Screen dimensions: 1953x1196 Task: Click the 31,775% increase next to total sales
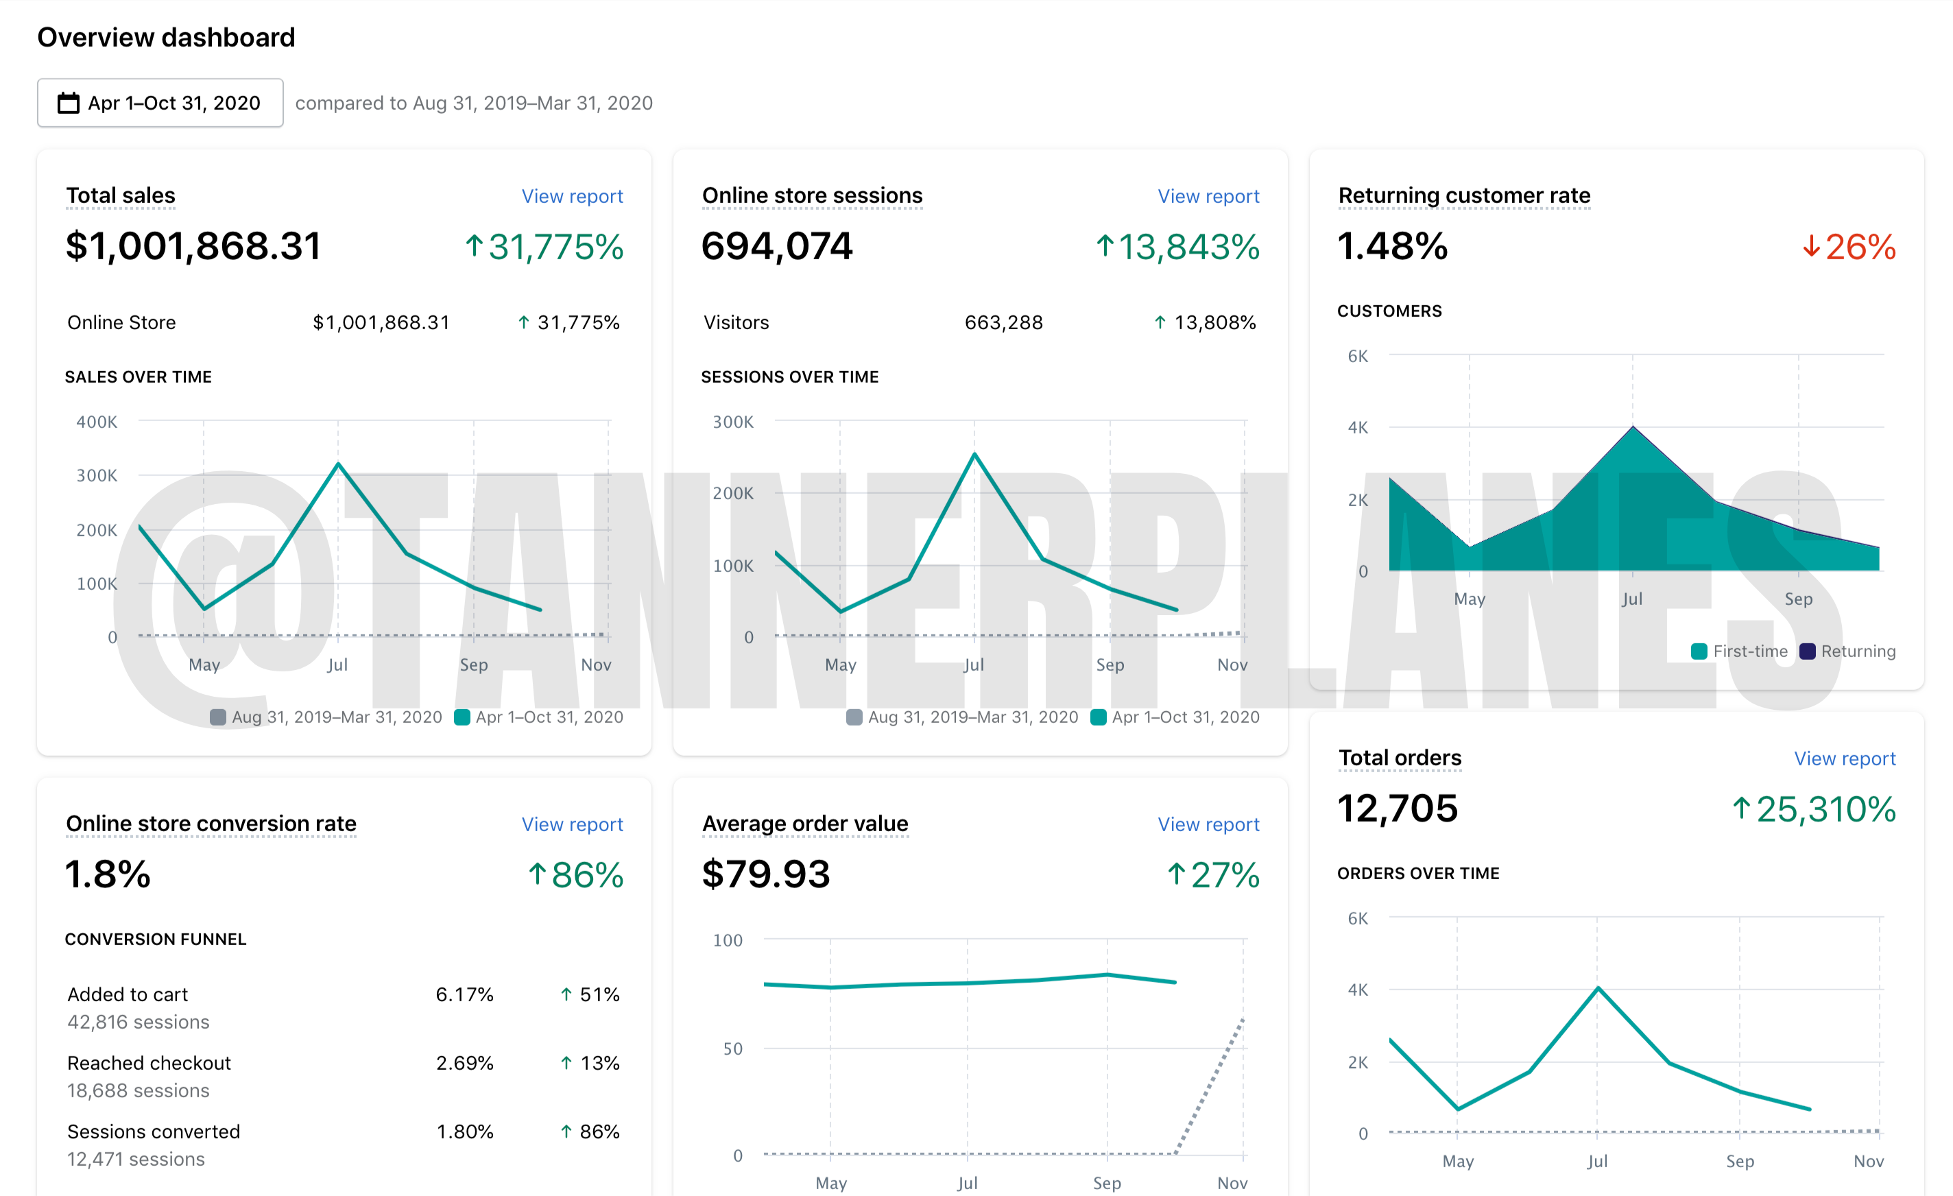click(544, 246)
